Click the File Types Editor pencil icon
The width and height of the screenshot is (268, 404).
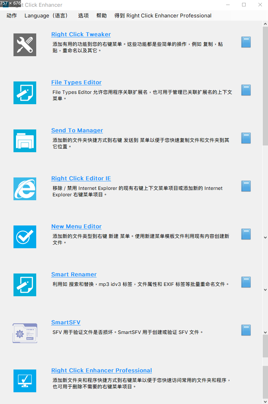click(x=25, y=93)
